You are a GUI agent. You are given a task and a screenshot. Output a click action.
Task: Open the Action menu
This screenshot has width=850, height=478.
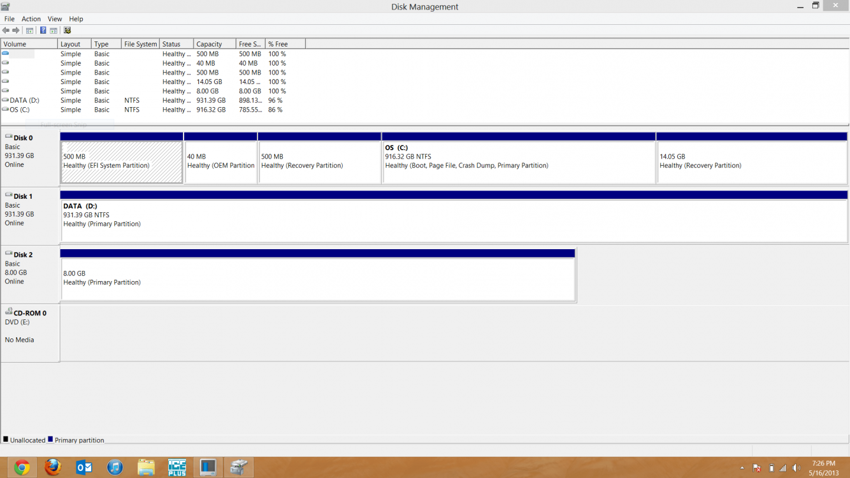point(31,19)
